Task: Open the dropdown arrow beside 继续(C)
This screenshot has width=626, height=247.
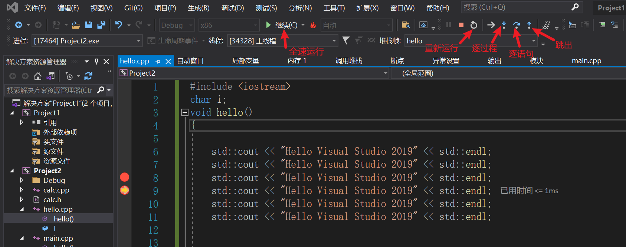Action: click(303, 25)
